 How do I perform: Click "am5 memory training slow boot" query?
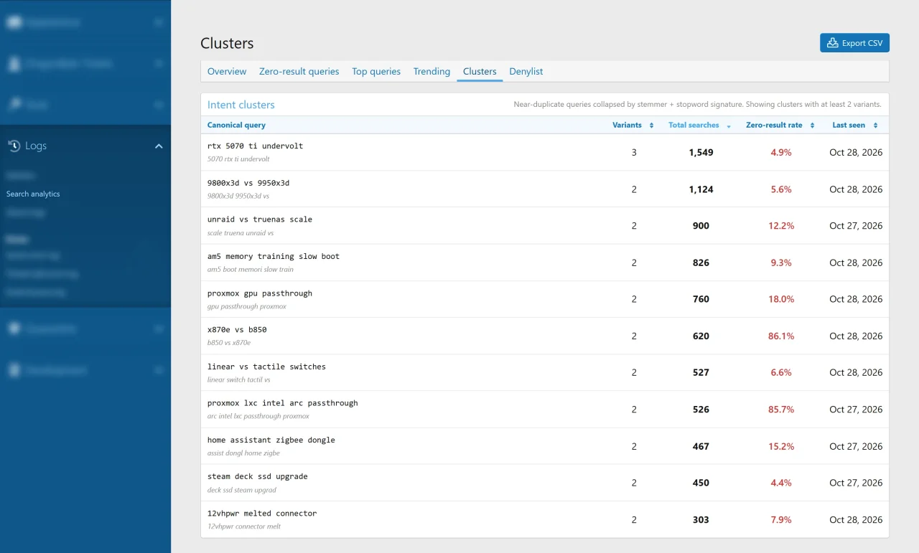(274, 256)
